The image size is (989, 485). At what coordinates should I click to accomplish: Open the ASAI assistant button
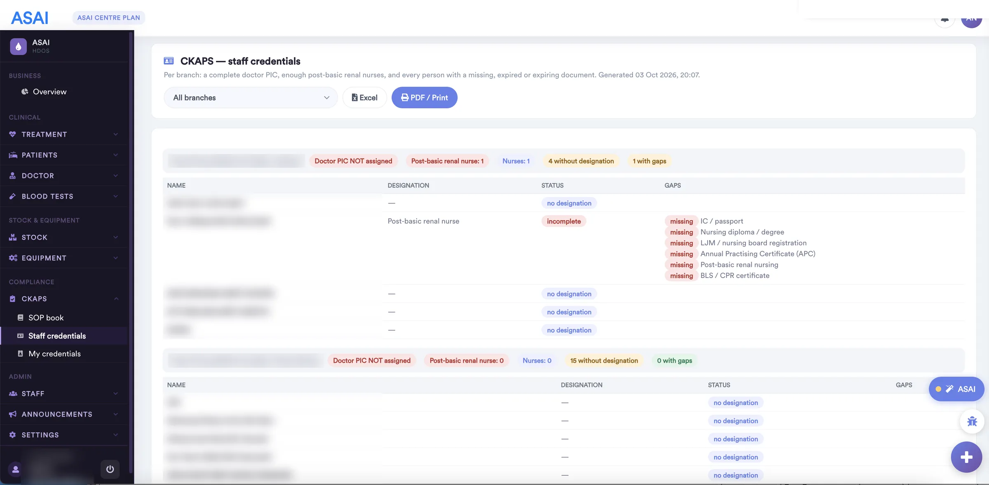coord(956,389)
